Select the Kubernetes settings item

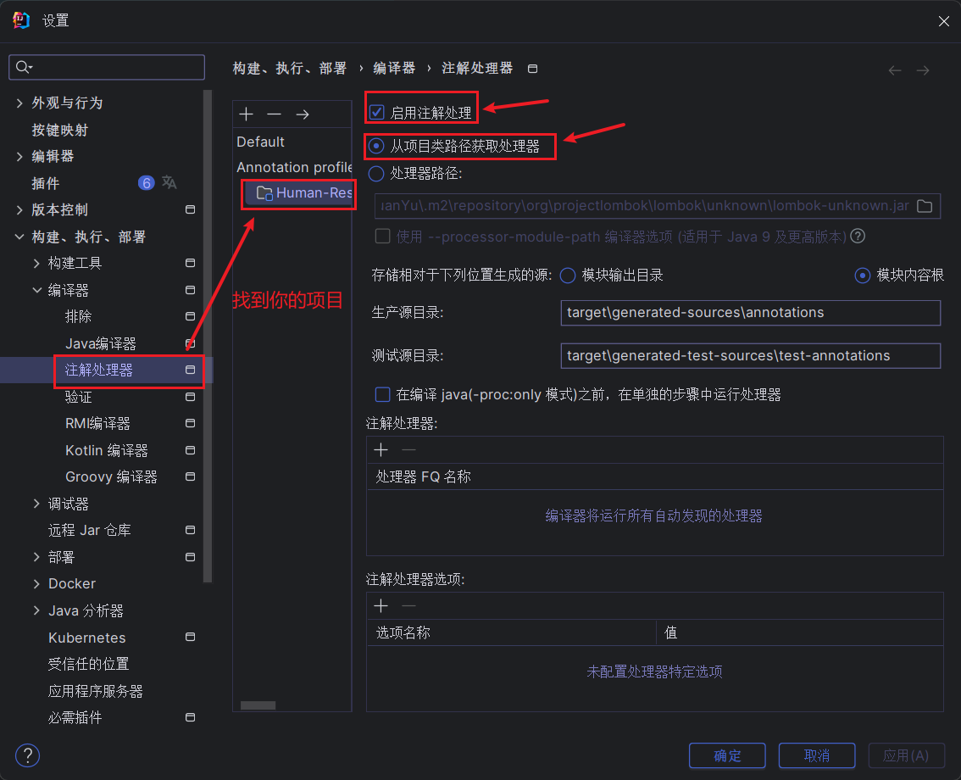click(86, 638)
